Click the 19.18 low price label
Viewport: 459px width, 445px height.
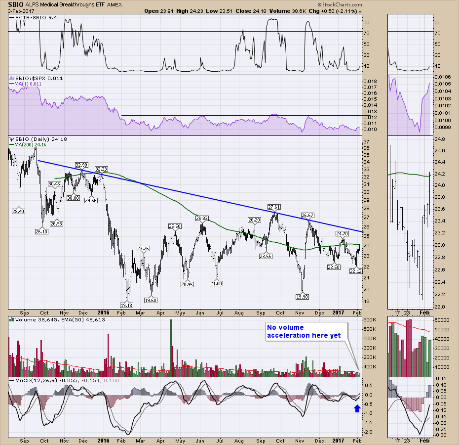point(126,306)
